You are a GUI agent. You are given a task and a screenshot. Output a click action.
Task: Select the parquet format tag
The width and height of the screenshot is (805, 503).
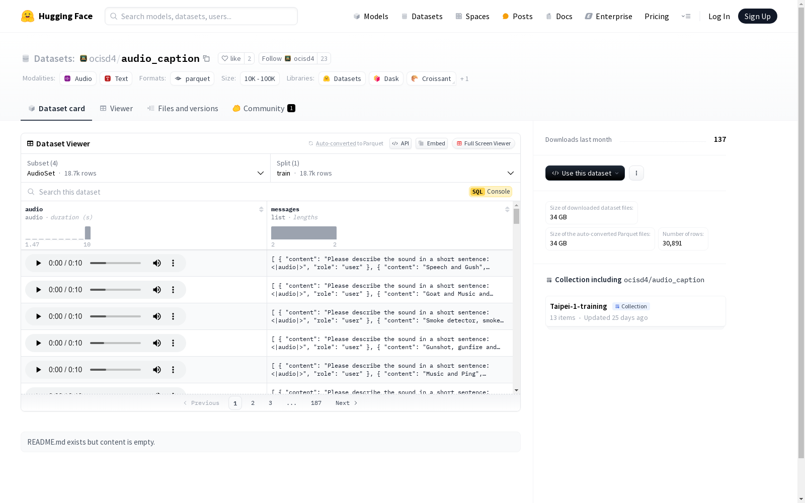tap(192, 78)
